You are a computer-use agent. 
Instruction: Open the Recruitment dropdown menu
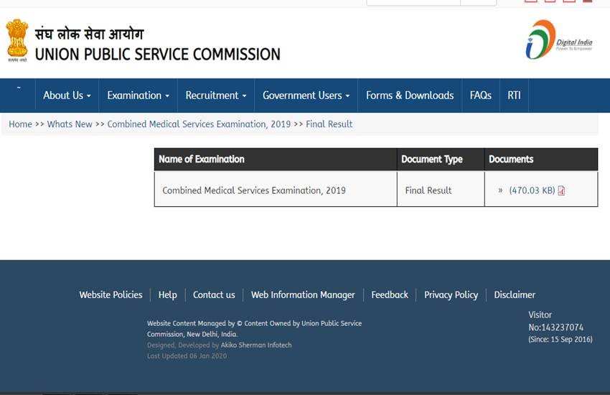tap(215, 96)
